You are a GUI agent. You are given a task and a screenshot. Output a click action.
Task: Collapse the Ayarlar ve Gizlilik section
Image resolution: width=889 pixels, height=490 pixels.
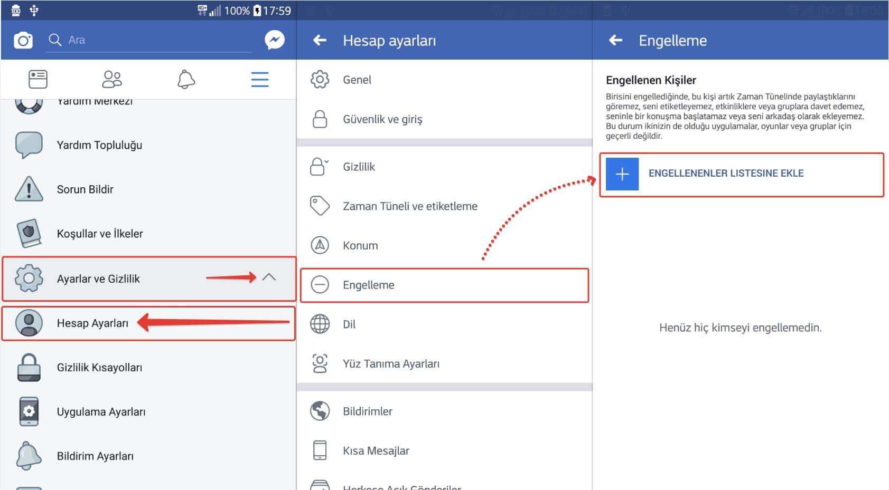tap(269, 277)
